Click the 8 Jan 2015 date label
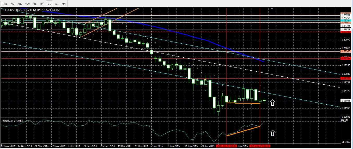This screenshot has width=353, height=149. coord(174,146)
